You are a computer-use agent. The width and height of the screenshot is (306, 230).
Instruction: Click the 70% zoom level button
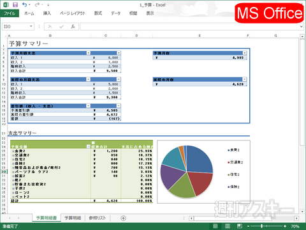pyautogui.click(x=295, y=226)
